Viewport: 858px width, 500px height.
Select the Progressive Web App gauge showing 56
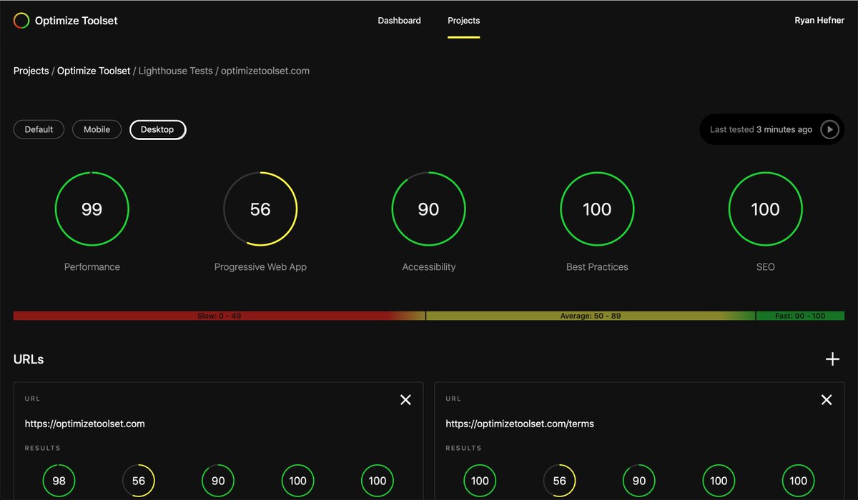[260, 209]
